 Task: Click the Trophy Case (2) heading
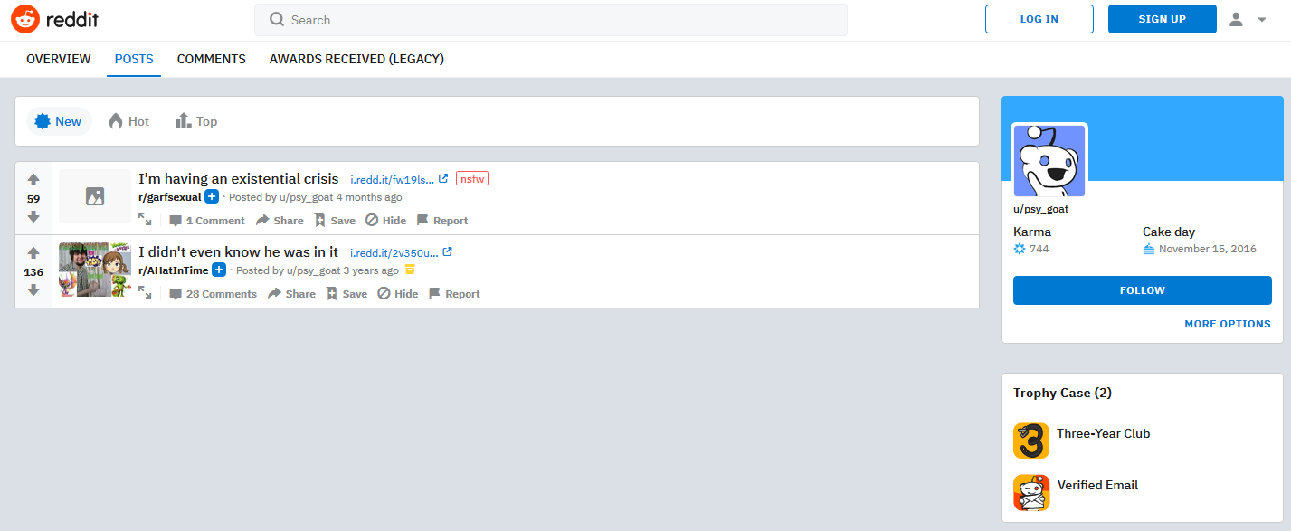[x=1062, y=393]
